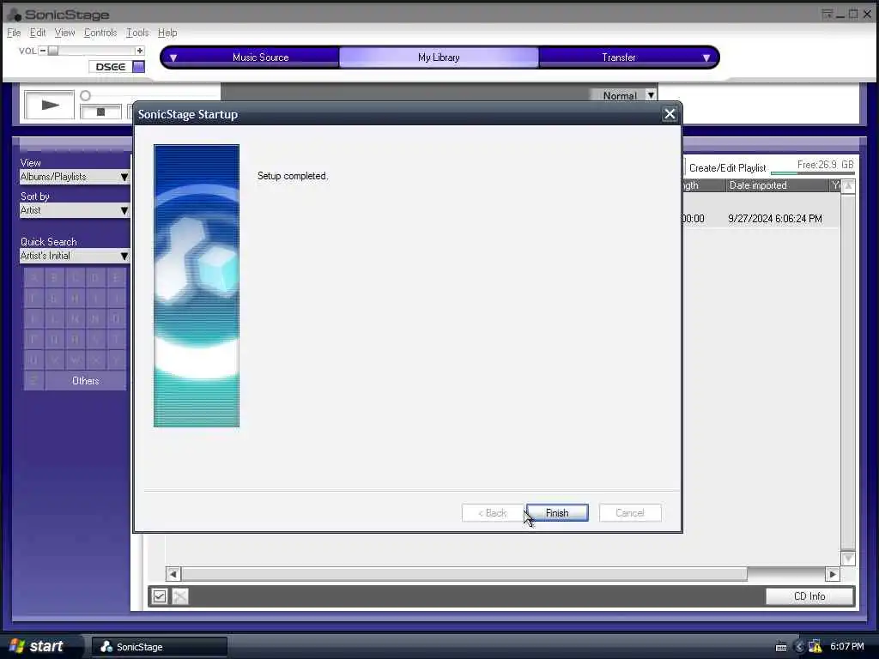The height and width of the screenshot is (659, 879).
Task: Expand hidden tray icons arrow
Action: click(x=799, y=647)
